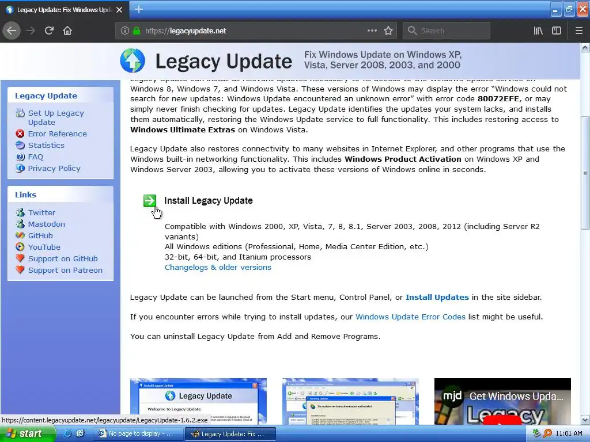Open Windows Update Error Codes list
The height and width of the screenshot is (442, 590).
[x=410, y=317]
